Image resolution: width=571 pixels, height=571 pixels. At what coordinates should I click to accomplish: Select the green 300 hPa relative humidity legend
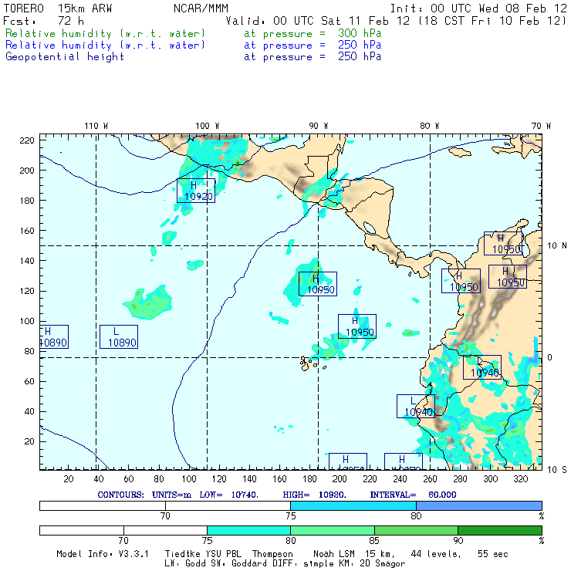[106, 34]
